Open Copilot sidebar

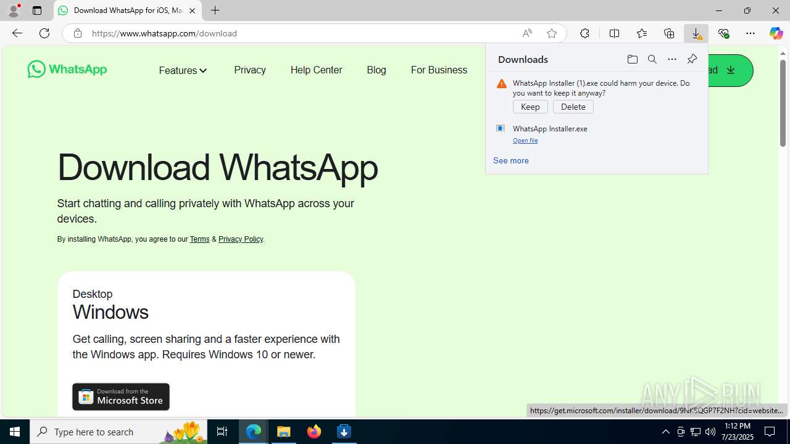click(x=776, y=33)
